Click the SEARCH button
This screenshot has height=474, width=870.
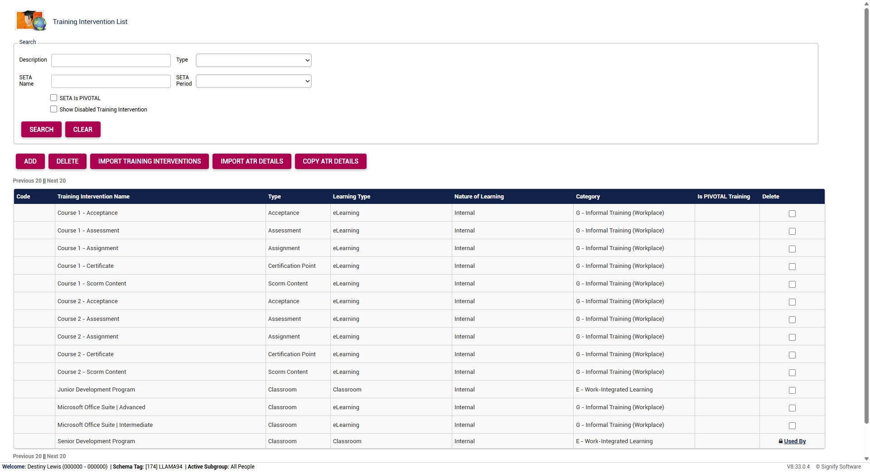pyautogui.click(x=41, y=130)
